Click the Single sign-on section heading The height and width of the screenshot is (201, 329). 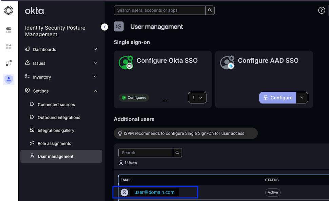coord(132,42)
